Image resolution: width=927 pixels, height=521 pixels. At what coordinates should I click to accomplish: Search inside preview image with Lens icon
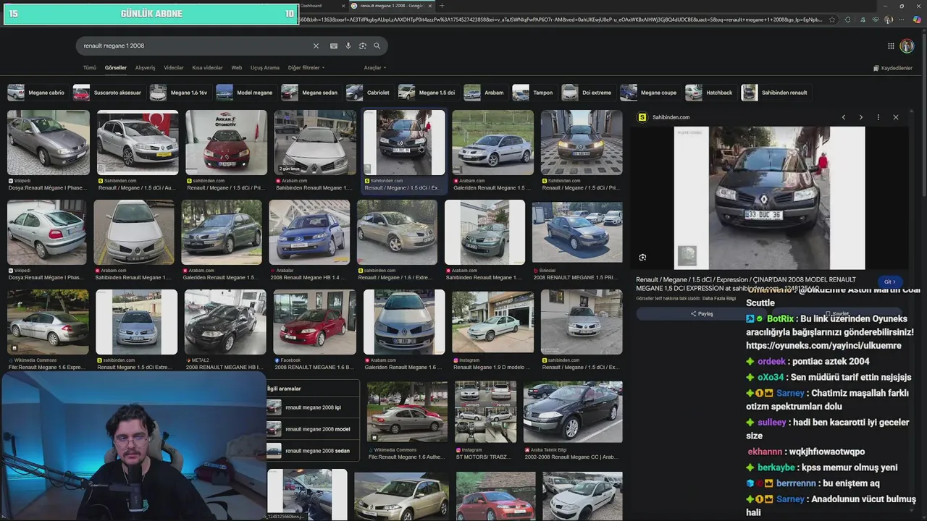tap(642, 257)
